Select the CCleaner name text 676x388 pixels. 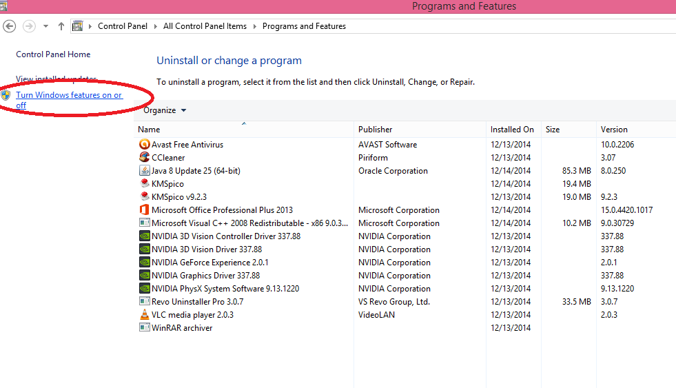(168, 158)
